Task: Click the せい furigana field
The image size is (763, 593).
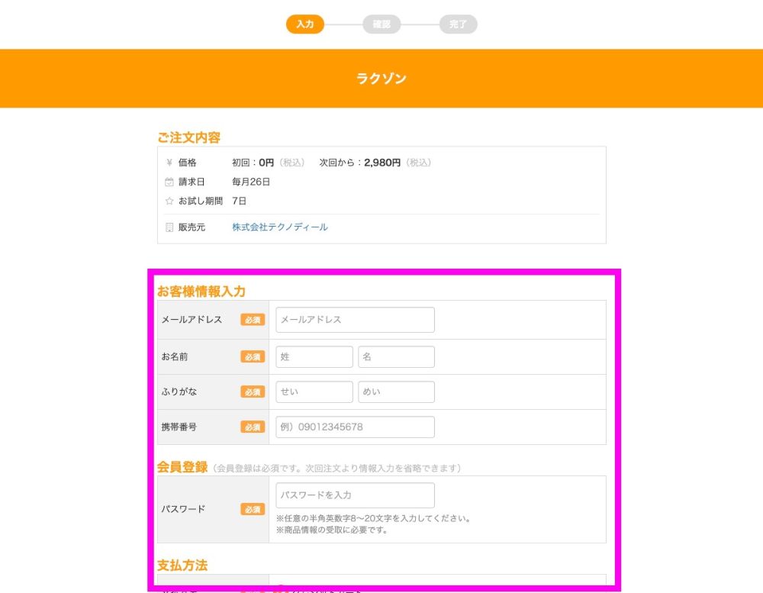Action: [314, 392]
